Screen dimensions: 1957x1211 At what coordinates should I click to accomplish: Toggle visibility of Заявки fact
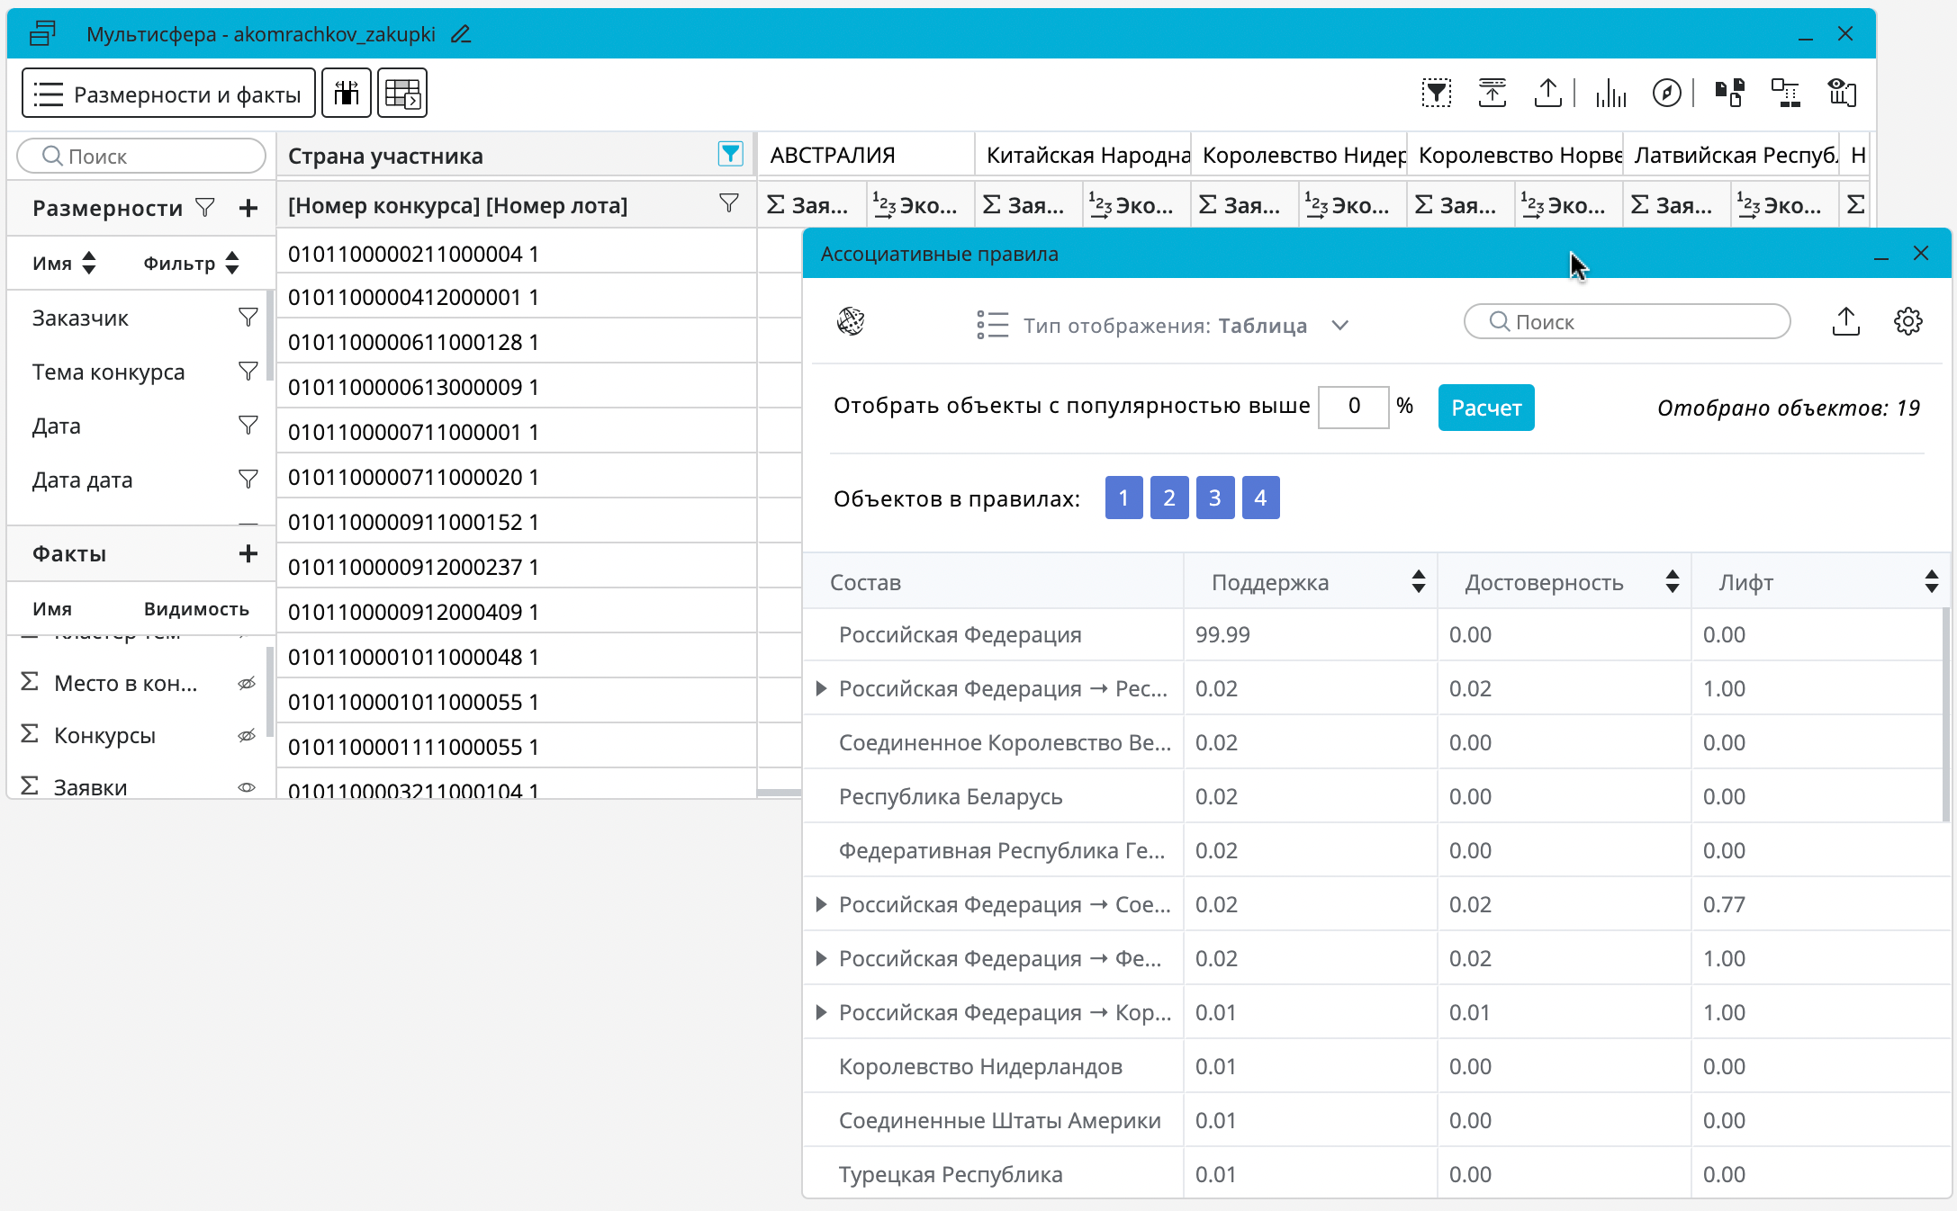point(247,787)
